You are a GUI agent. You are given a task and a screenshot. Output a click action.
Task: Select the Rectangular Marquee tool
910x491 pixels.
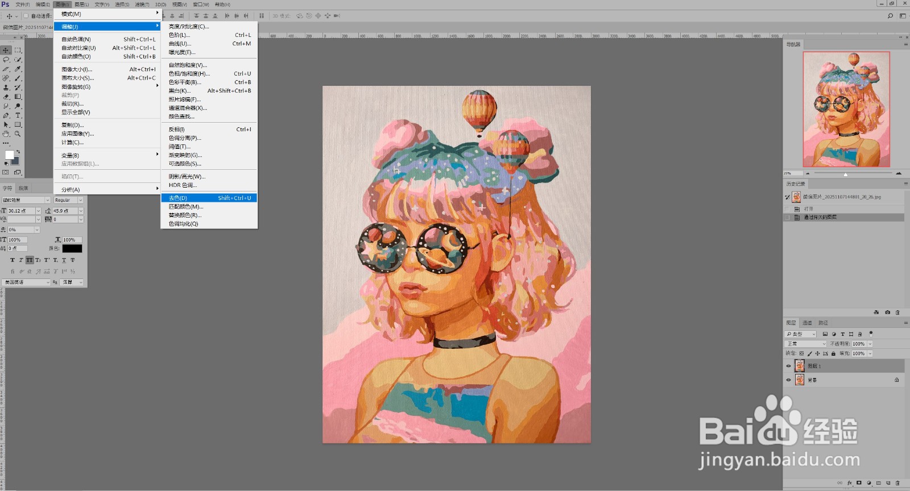tap(18, 51)
